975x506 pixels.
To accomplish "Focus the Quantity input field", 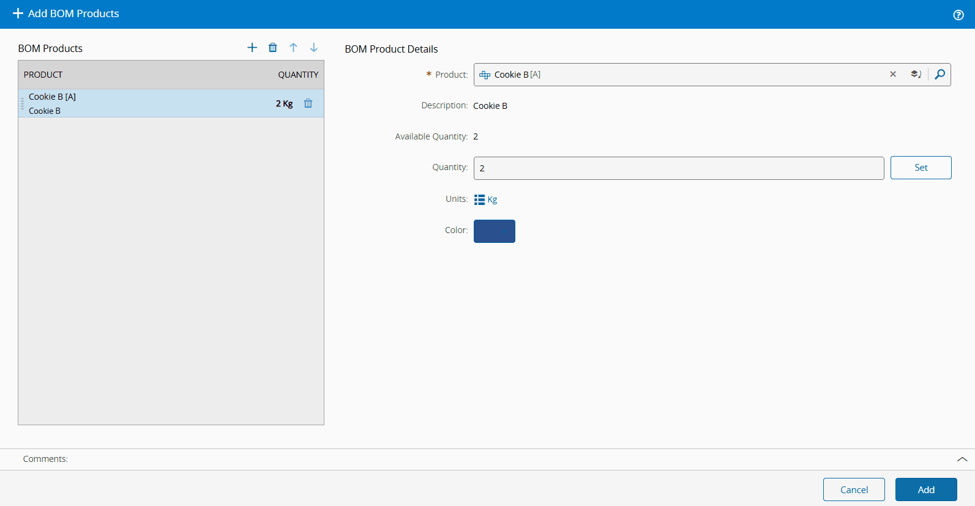I will (x=678, y=168).
